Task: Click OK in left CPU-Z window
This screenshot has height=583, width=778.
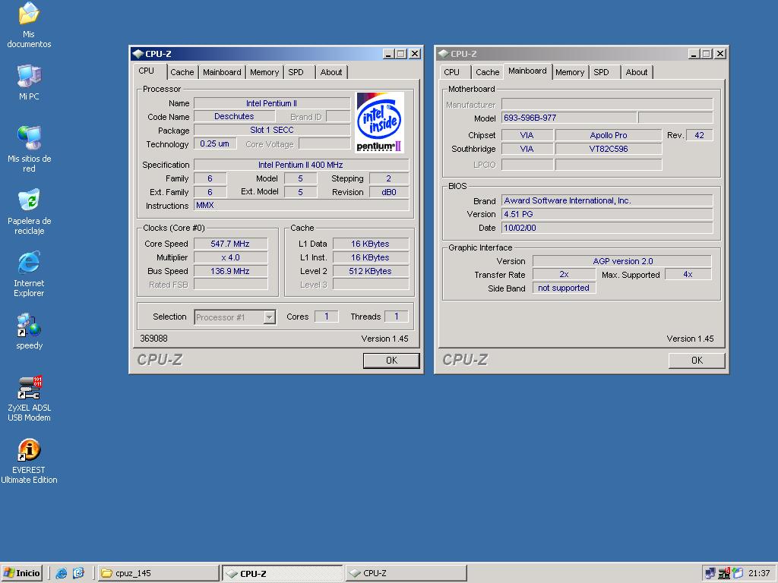Action: tap(391, 361)
